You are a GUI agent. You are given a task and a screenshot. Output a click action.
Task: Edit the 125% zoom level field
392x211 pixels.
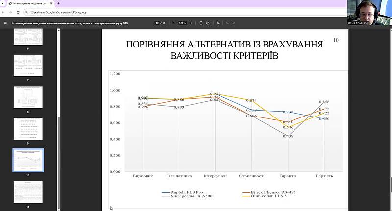(182, 23)
